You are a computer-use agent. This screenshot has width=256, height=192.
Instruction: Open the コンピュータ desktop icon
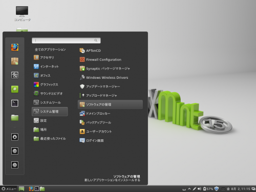coord(22,14)
